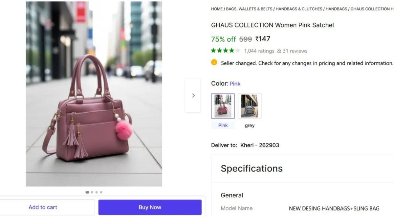Screen dimensions: 394x217
Task: Click the next image arrow
Action: pyautogui.click(x=193, y=96)
